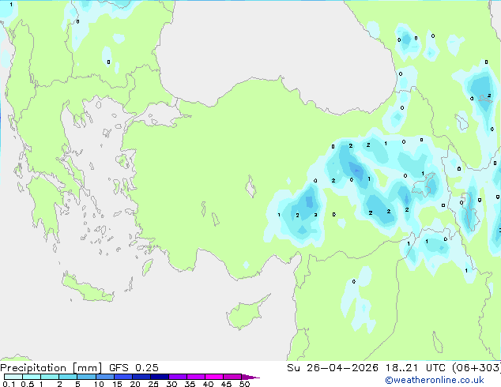Select the 20–25 mm legend color box

tap(141, 377)
